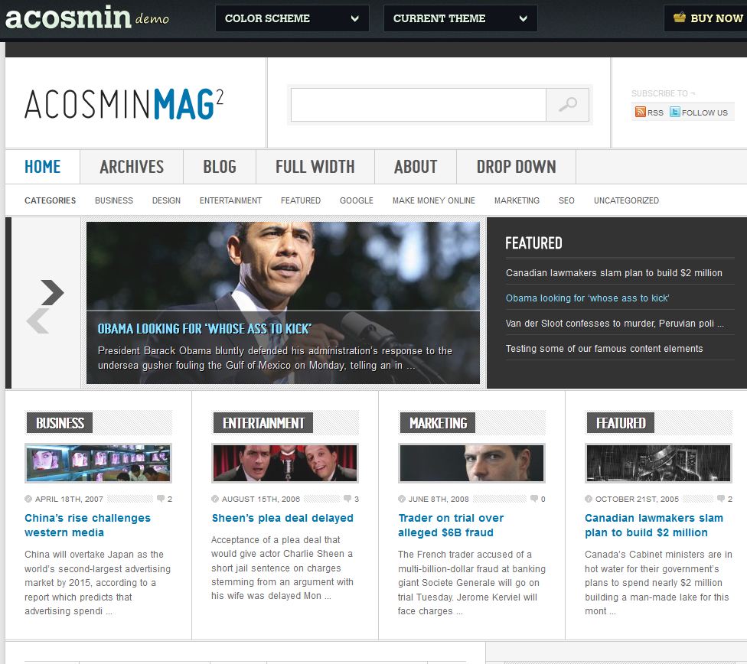Image resolution: width=747 pixels, height=664 pixels.
Task: Go to the Home navigation tab
Action: (x=42, y=167)
